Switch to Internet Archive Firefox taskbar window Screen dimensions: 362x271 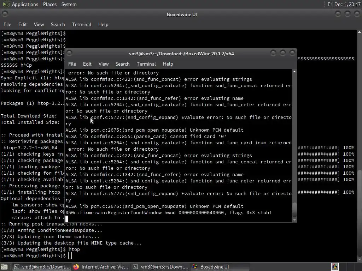tap(101, 267)
